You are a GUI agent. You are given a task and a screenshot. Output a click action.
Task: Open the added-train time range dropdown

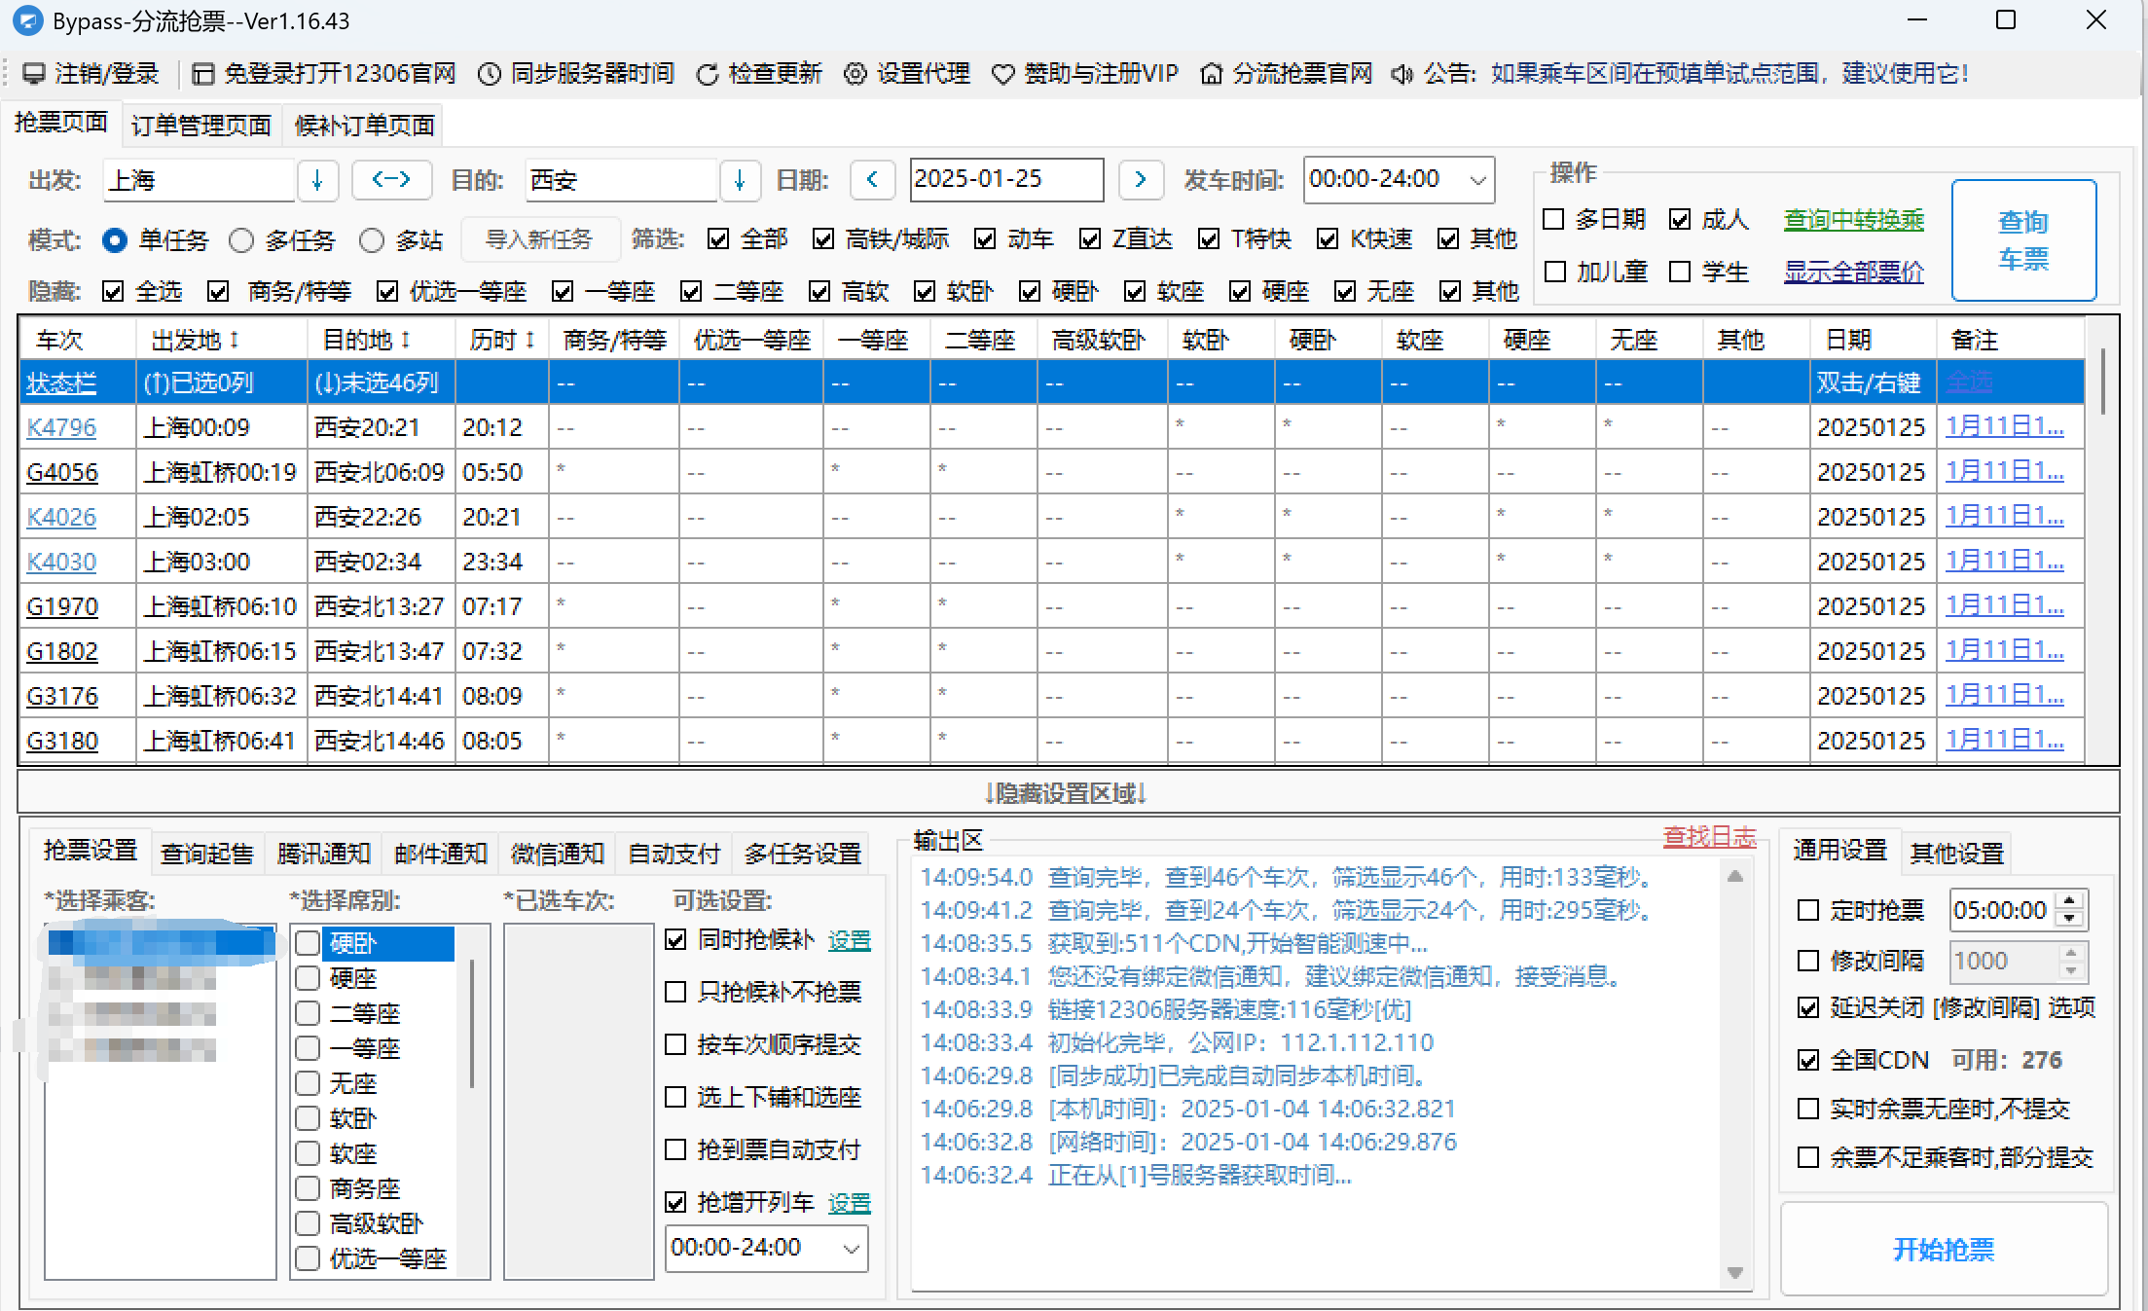(851, 1248)
